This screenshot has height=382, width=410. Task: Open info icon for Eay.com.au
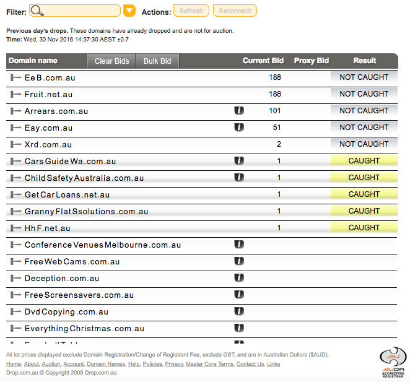(x=239, y=128)
